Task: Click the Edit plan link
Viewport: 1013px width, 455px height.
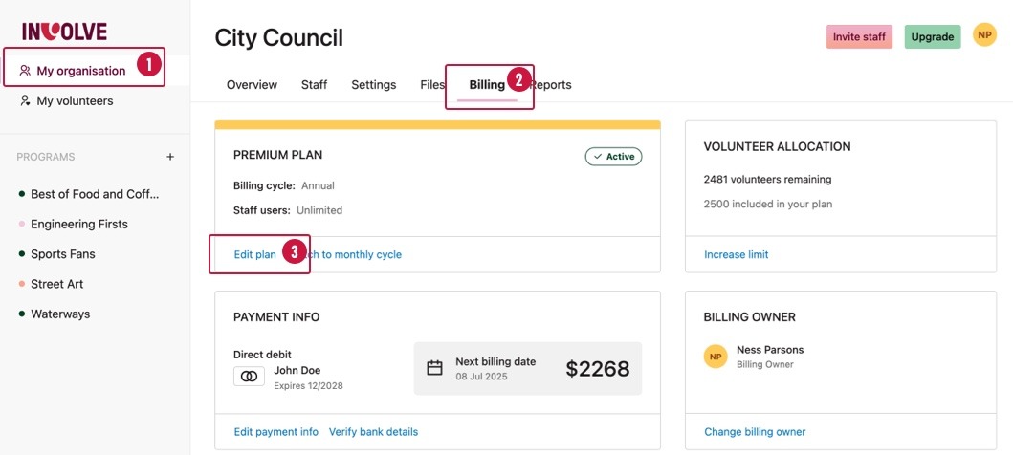Action: tap(254, 255)
